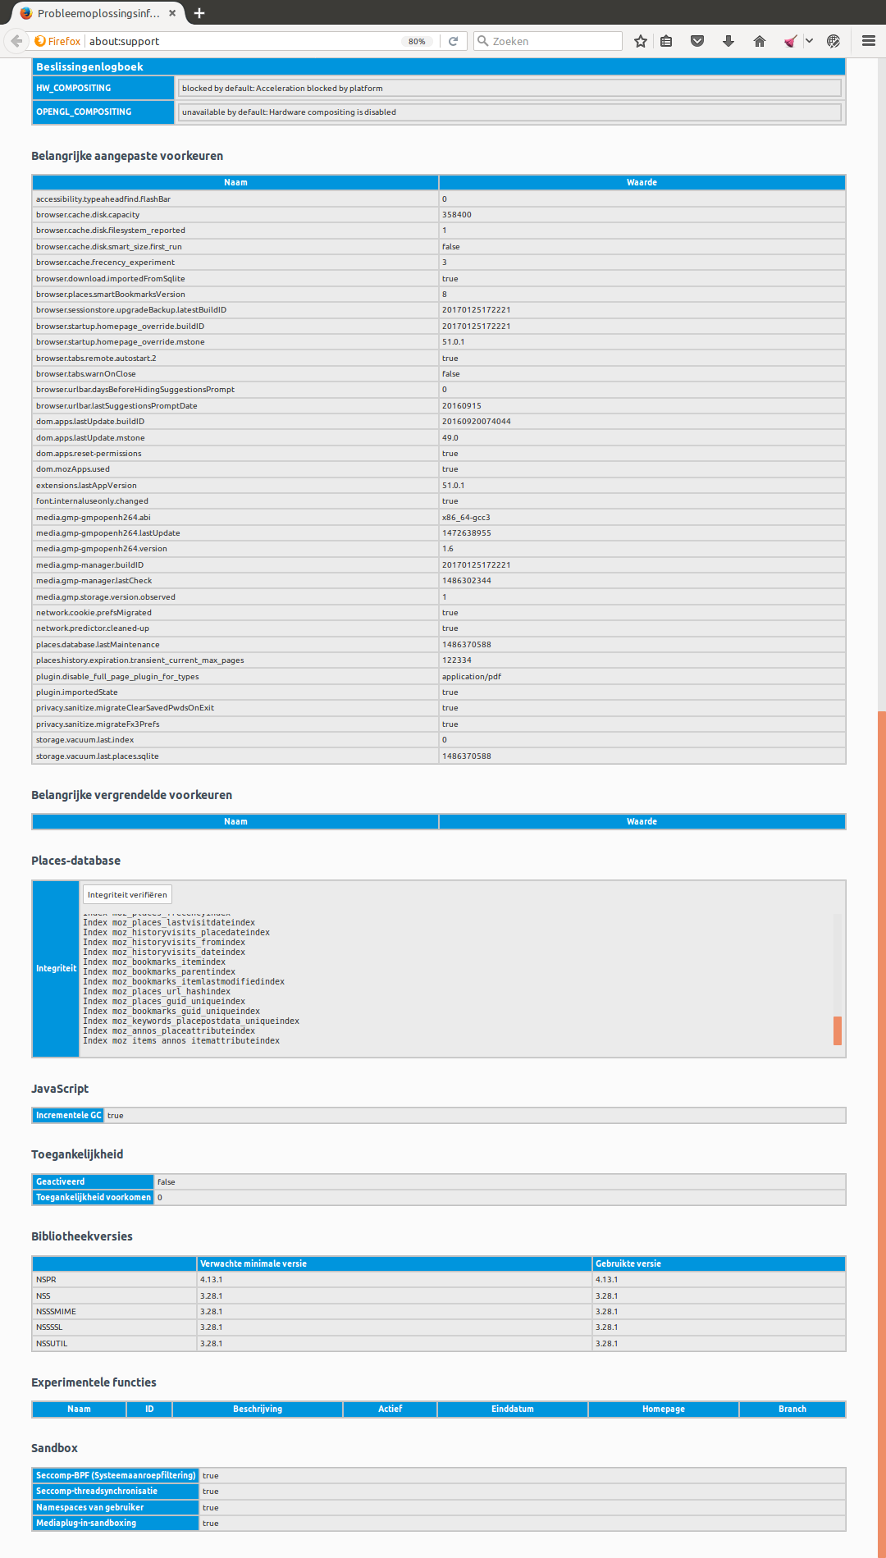Go to Home page icon

(760, 41)
